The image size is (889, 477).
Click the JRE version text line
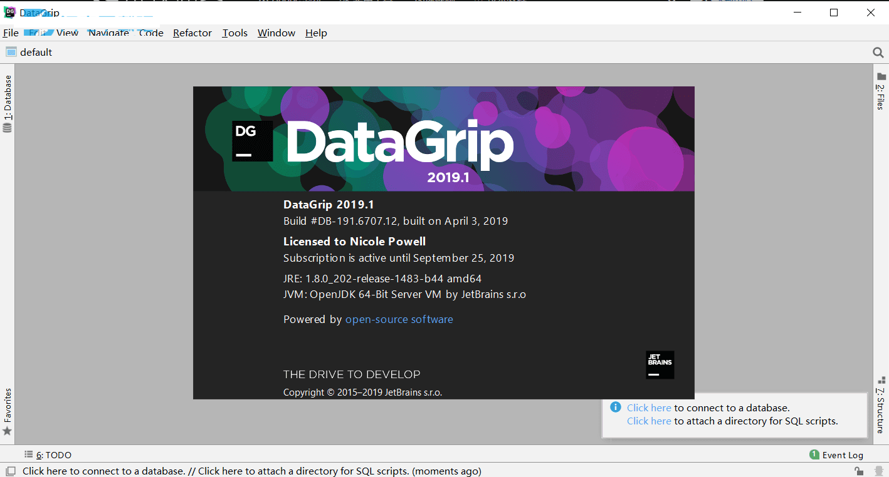tap(382, 279)
